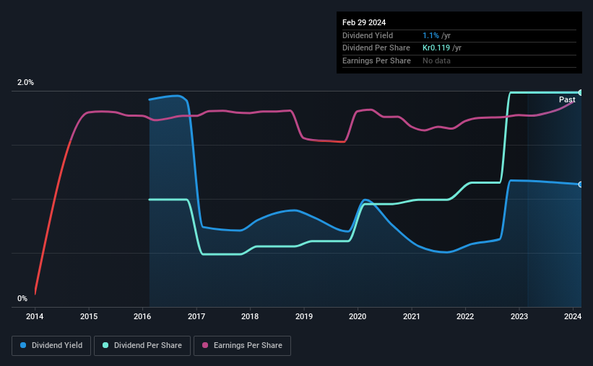The width and height of the screenshot is (593, 366).
Task: Click the 2019 x-axis label
Action: click(303, 316)
